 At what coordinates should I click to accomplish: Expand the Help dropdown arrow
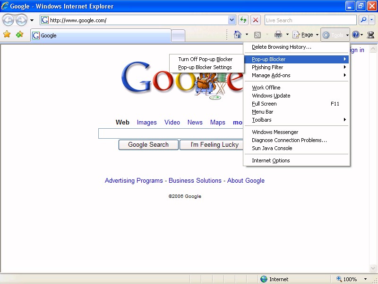pyautogui.click(x=362, y=35)
